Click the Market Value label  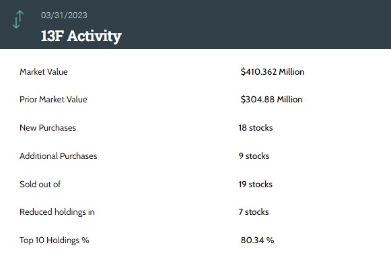coord(44,72)
